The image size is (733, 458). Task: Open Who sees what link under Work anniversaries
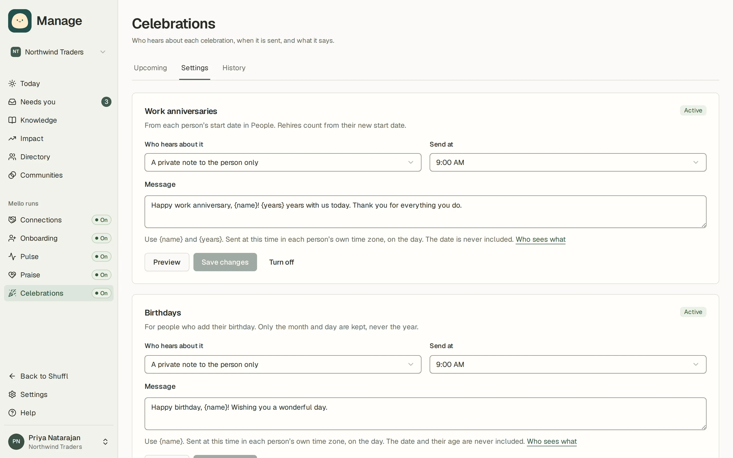541,240
